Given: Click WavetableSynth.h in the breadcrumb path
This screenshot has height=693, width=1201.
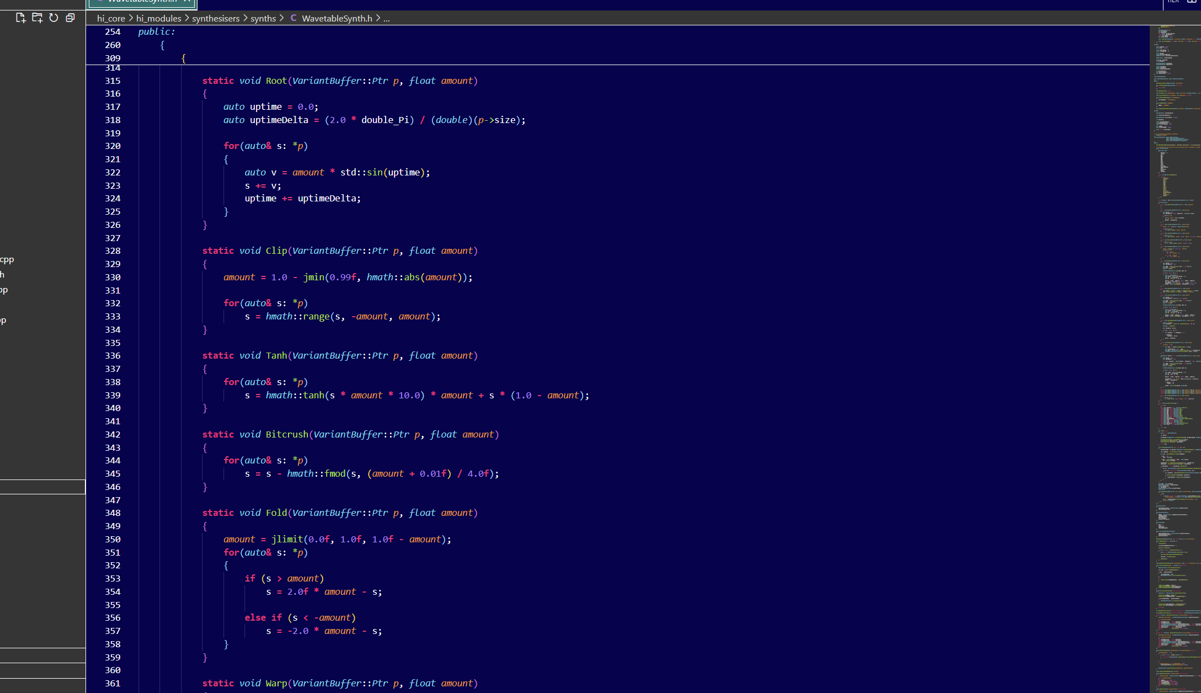Looking at the screenshot, I should coord(337,18).
